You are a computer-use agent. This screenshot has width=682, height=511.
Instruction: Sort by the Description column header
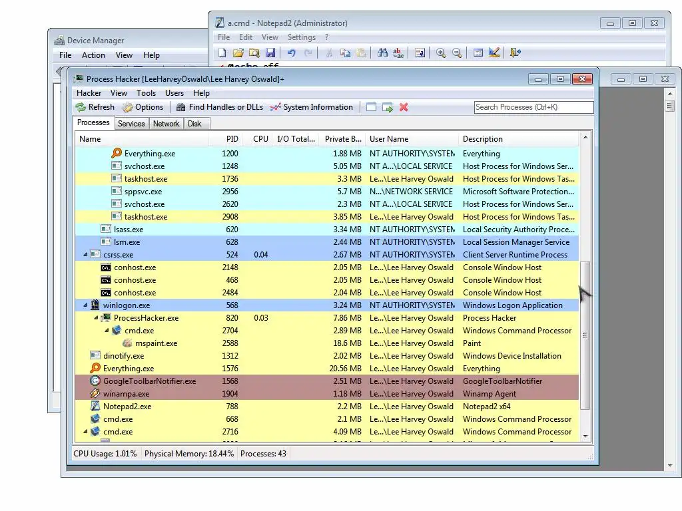519,139
